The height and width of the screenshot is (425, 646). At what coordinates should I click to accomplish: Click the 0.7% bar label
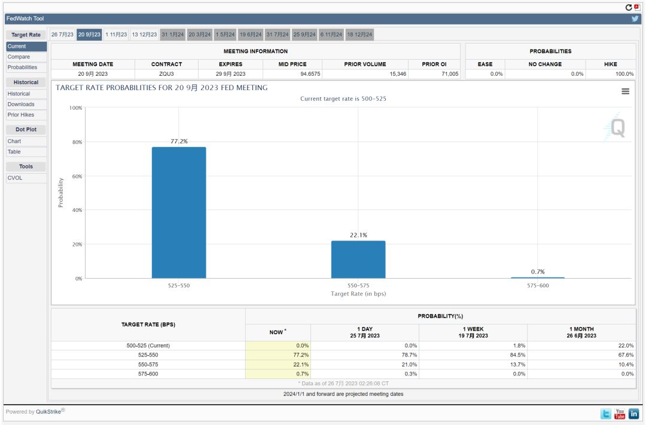[x=538, y=272]
